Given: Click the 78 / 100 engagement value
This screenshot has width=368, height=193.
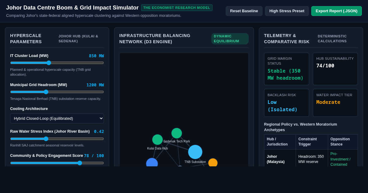Looking at the screenshot, I should tap(94, 156).
